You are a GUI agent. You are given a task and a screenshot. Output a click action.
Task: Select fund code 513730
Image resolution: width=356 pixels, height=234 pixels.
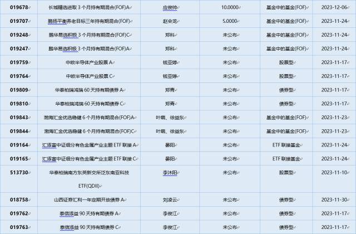click(19, 172)
